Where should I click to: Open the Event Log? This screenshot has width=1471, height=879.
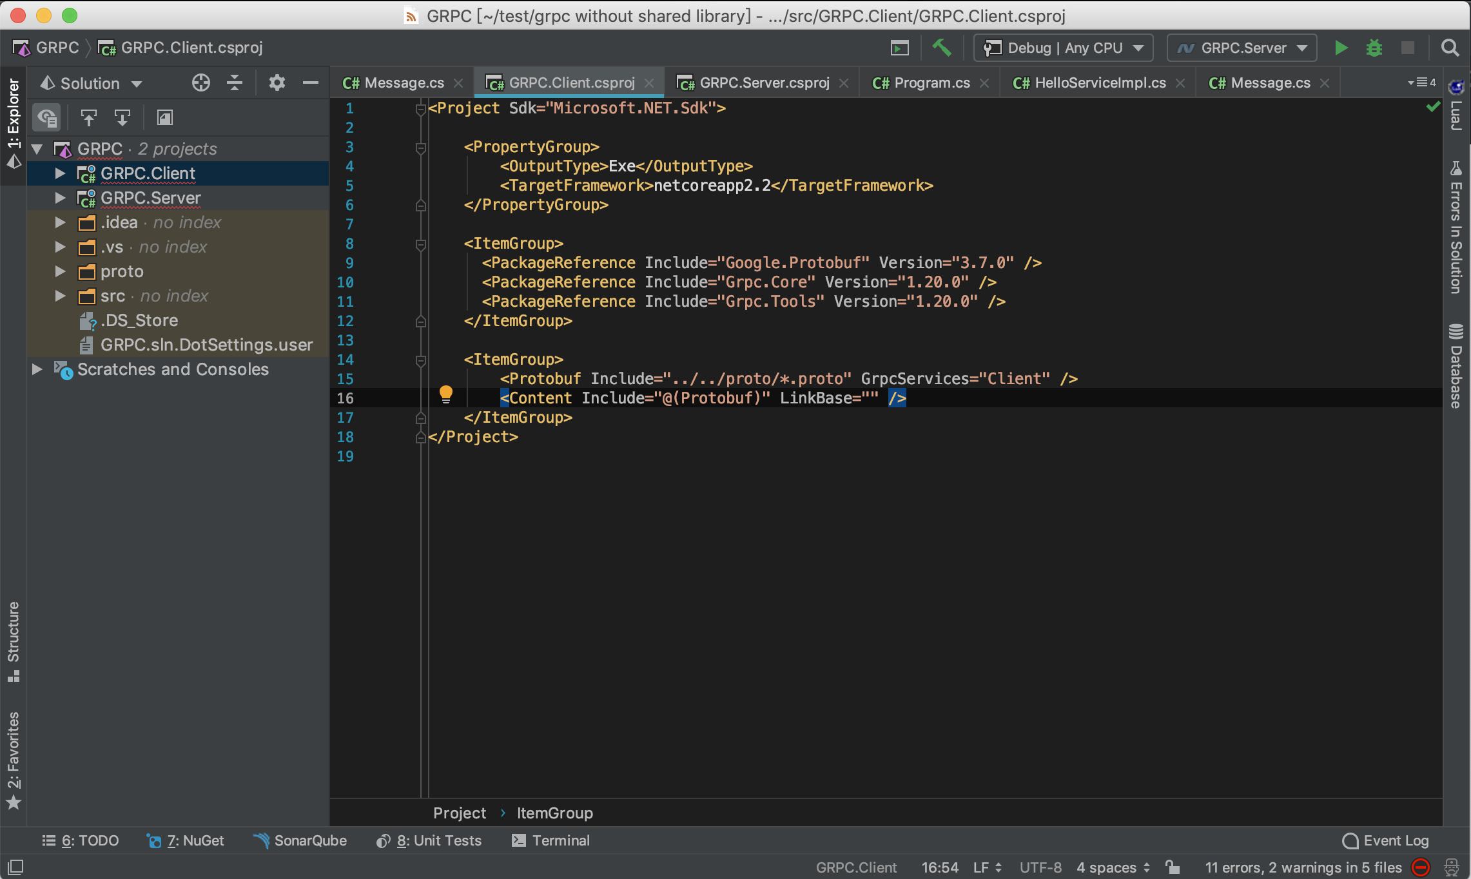point(1386,840)
